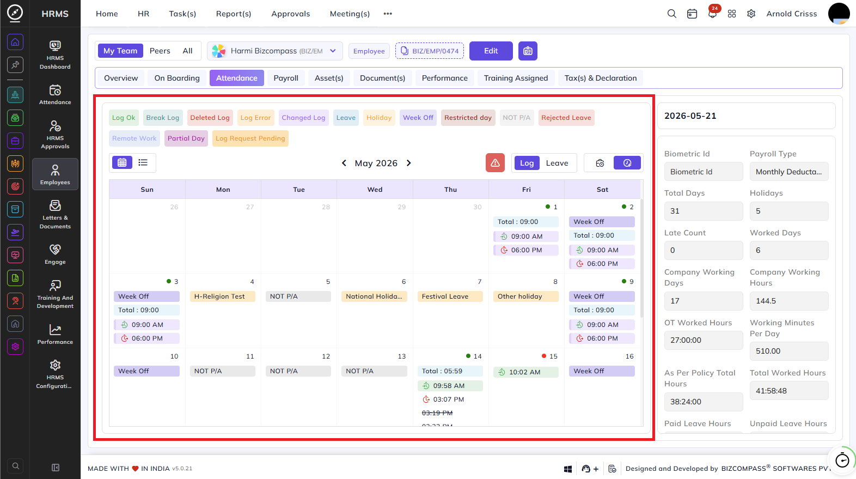This screenshot has height=479, width=856.
Task: Open the Report(s) menu
Action: point(234,14)
